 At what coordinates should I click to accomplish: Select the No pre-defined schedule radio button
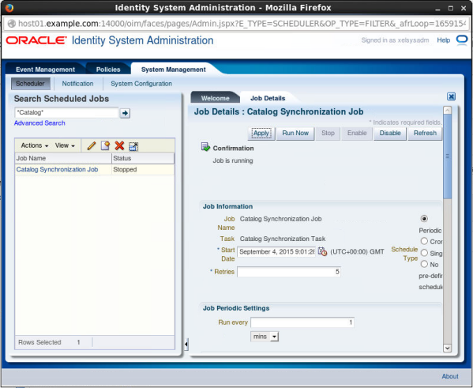click(x=424, y=264)
